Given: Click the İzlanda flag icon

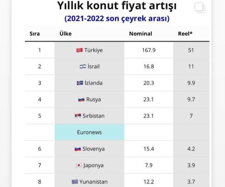Looking at the screenshot, I should [x=80, y=83].
